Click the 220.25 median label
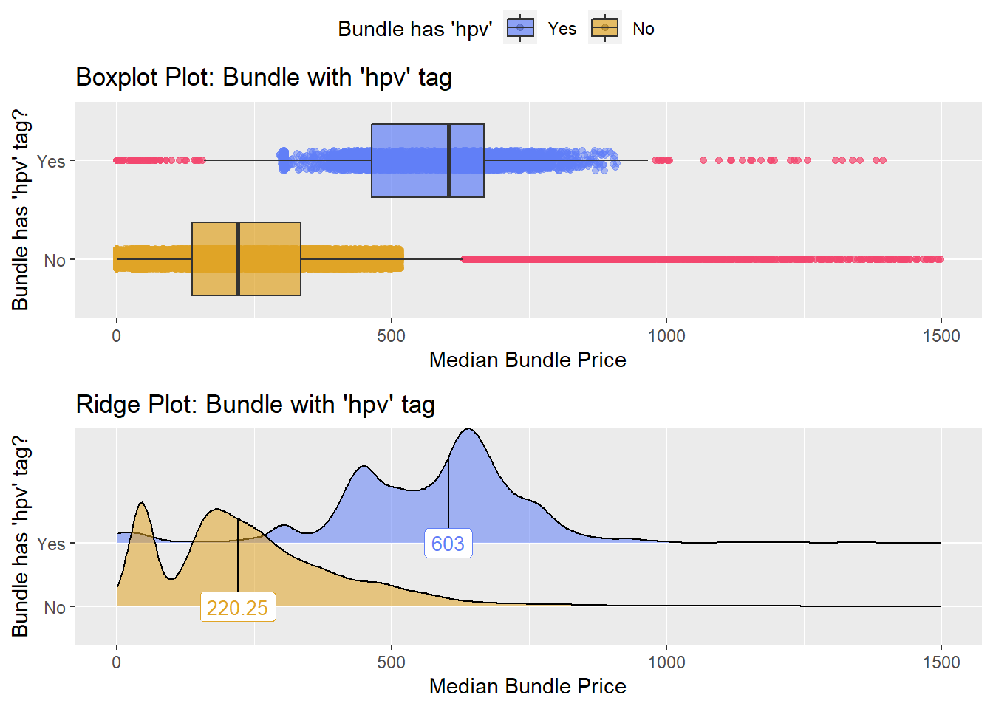 coord(237,608)
